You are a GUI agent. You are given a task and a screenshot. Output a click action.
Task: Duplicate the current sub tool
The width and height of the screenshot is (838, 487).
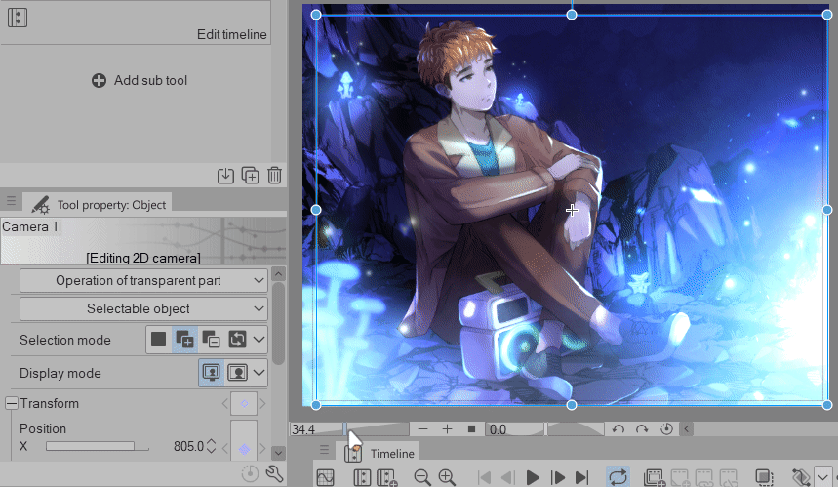250,176
